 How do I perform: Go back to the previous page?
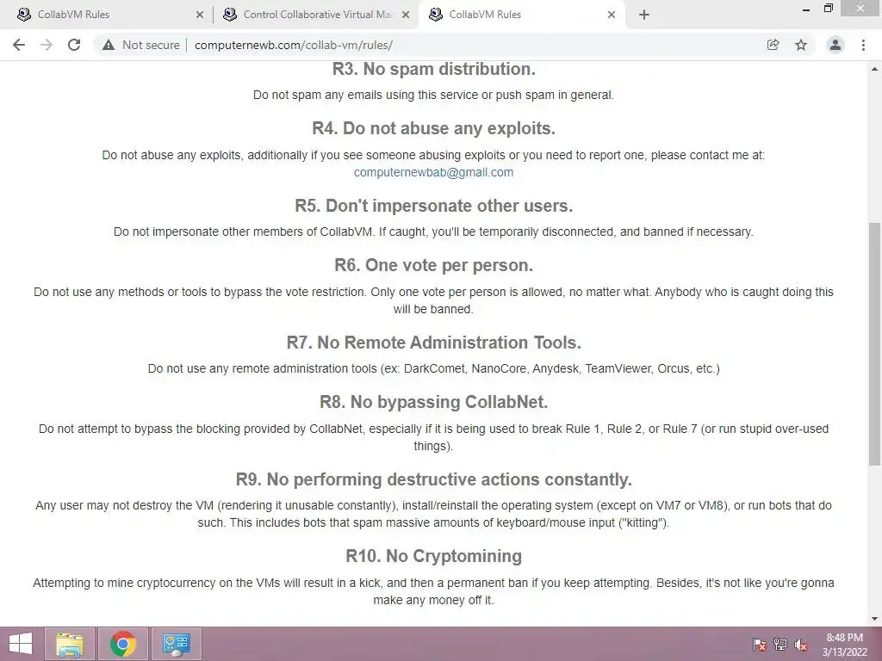click(19, 45)
